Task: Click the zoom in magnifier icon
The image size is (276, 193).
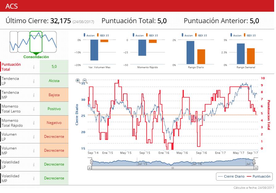Action: tap(78, 81)
